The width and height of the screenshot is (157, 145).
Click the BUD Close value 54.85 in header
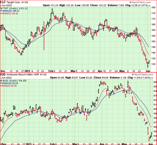coord(105,77)
